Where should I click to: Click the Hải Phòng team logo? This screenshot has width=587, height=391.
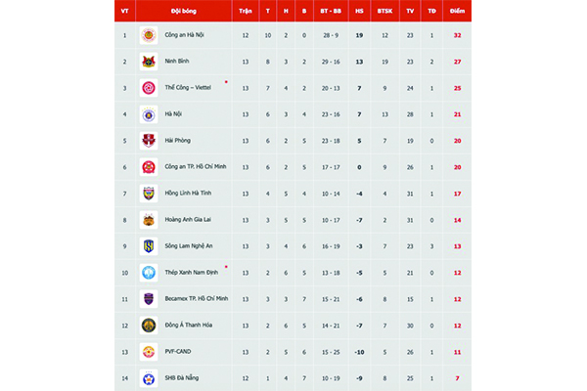click(149, 141)
